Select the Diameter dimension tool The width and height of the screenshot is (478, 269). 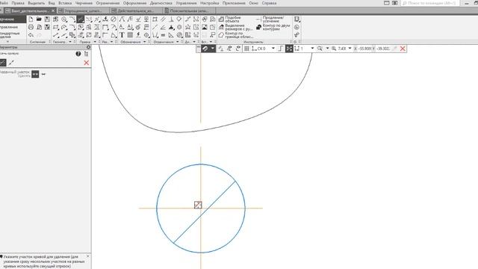tap(114, 19)
